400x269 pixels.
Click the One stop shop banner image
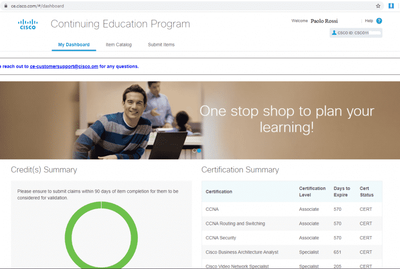coord(200,120)
